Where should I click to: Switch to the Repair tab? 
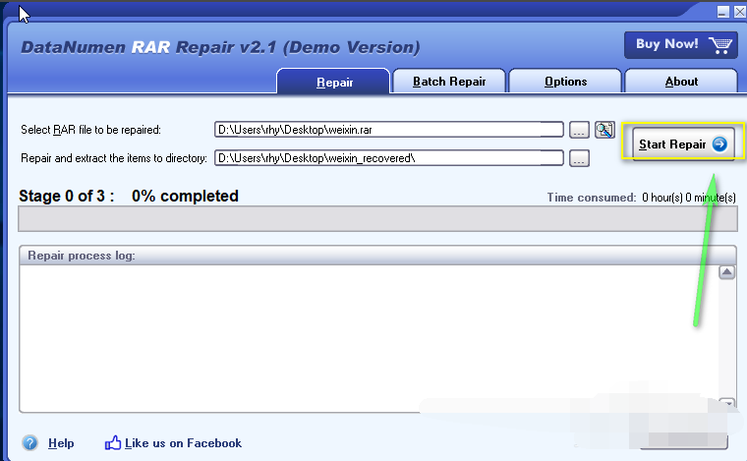pyautogui.click(x=334, y=82)
